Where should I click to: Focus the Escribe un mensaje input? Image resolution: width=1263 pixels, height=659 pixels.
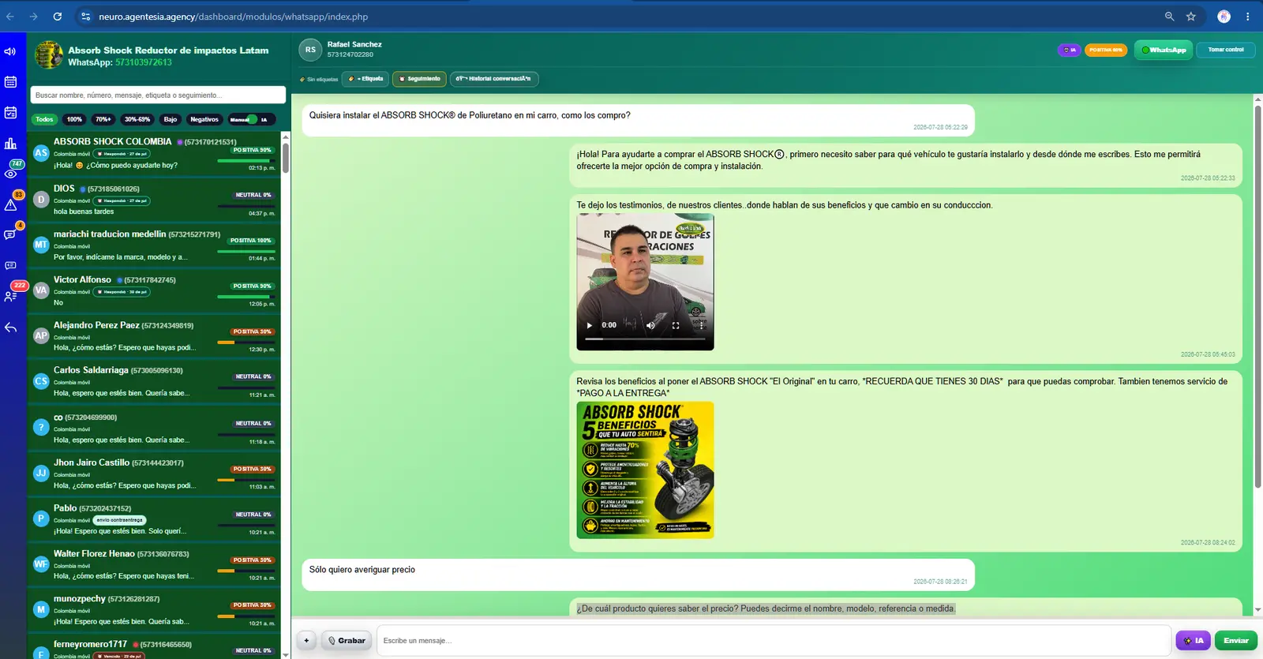pos(774,641)
